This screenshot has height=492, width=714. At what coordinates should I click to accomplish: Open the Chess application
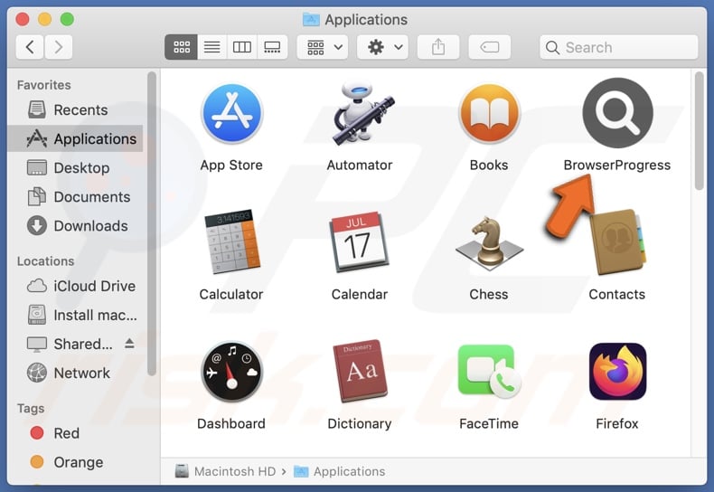(489, 242)
